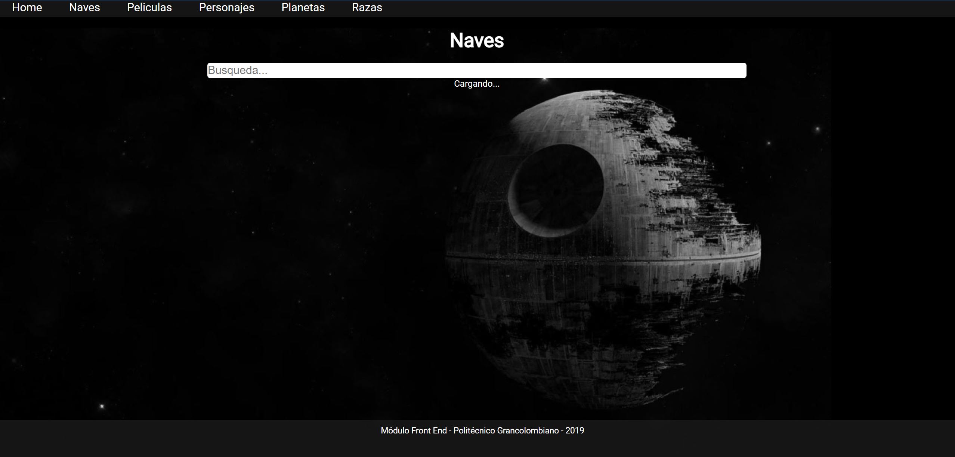Return to Home from the navigation bar

pos(27,7)
